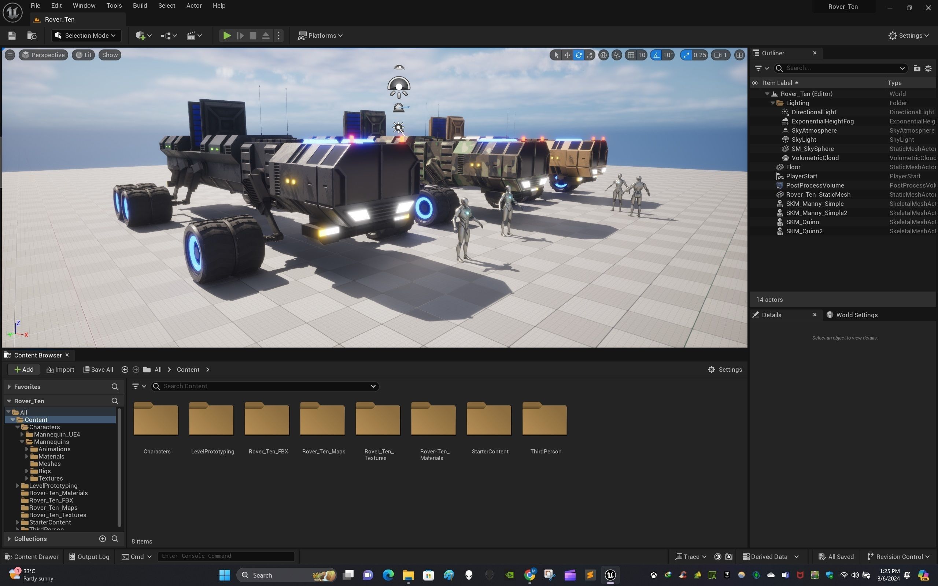
Task: Click the stop simulation button
Action: pos(253,36)
